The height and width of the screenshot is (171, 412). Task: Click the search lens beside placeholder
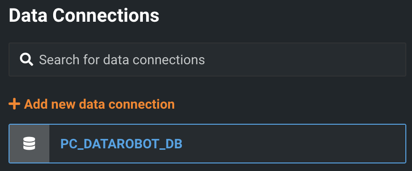click(x=27, y=60)
